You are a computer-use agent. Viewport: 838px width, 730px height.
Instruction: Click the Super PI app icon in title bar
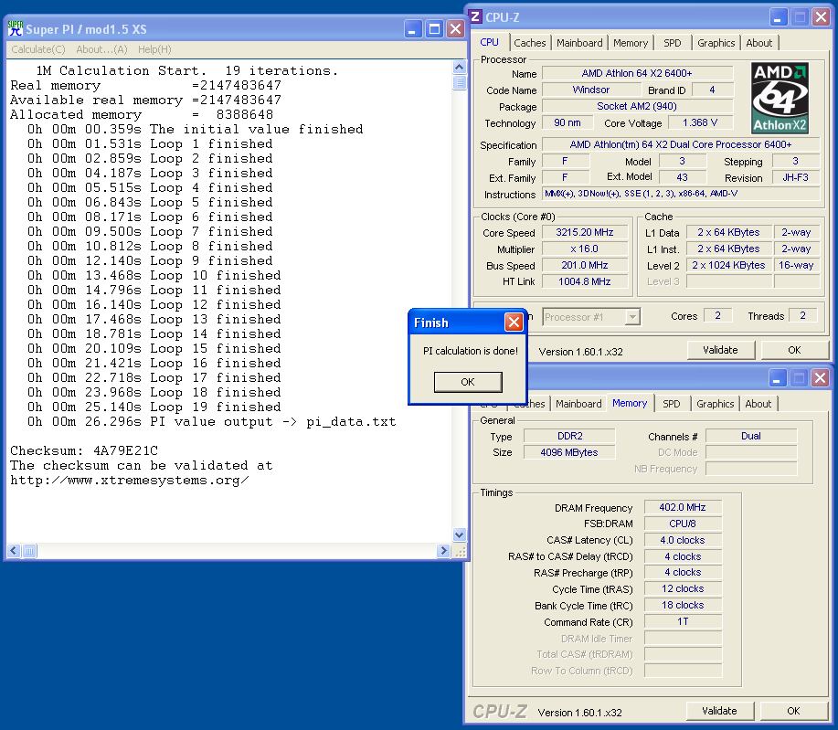tap(16, 28)
